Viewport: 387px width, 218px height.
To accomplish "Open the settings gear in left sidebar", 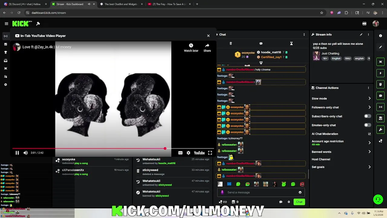I will pyautogui.click(x=5, y=85).
